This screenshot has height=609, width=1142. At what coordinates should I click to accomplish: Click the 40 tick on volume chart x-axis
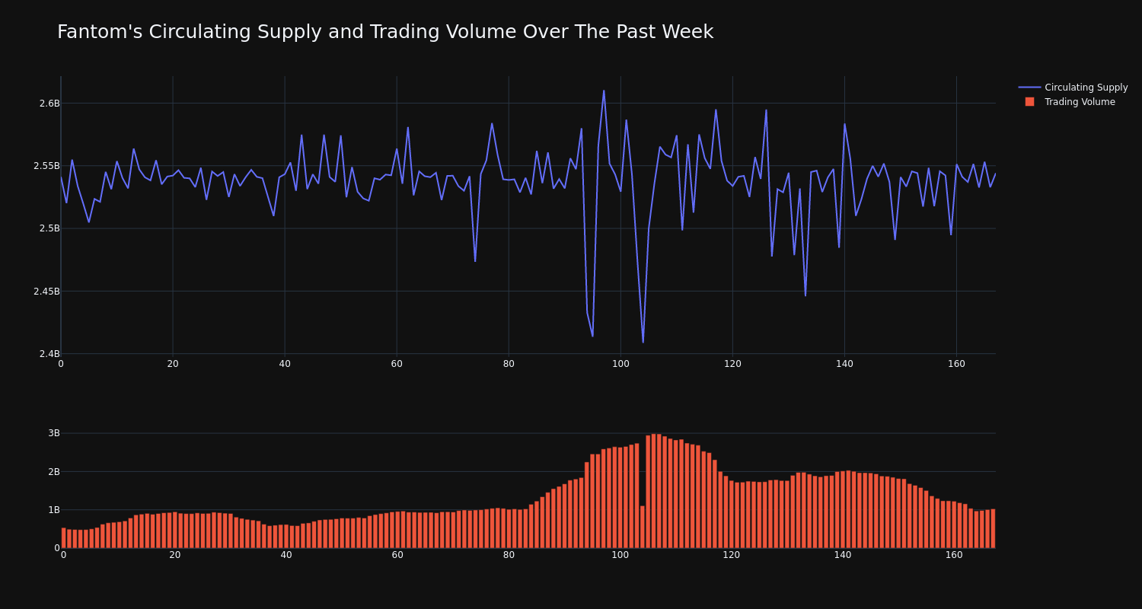286,555
